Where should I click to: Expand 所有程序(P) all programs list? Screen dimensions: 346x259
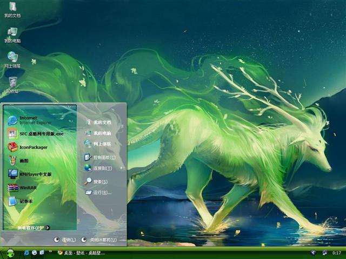pyautogui.click(x=34, y=228)
